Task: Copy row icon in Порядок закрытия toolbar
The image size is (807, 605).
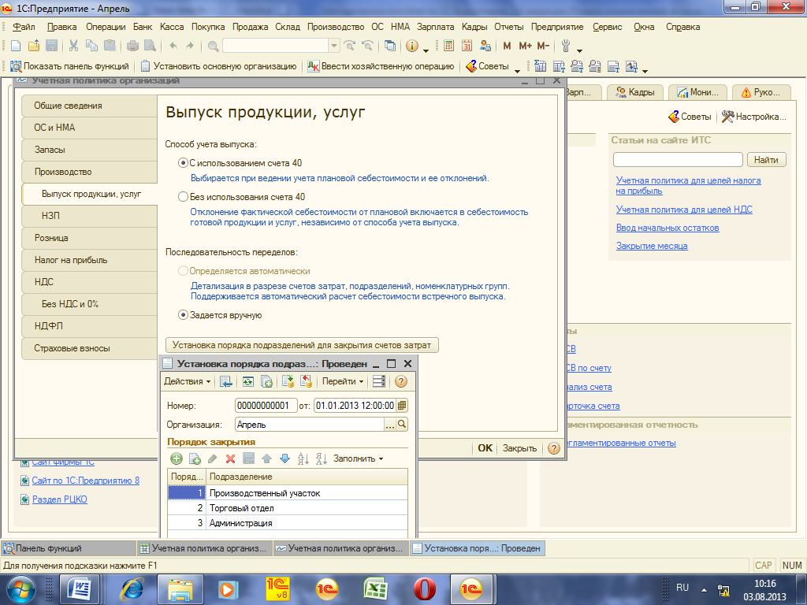Action: pos(195,458)
